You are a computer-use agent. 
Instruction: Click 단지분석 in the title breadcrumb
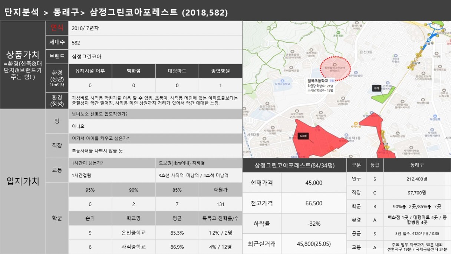tap(21, 13)
